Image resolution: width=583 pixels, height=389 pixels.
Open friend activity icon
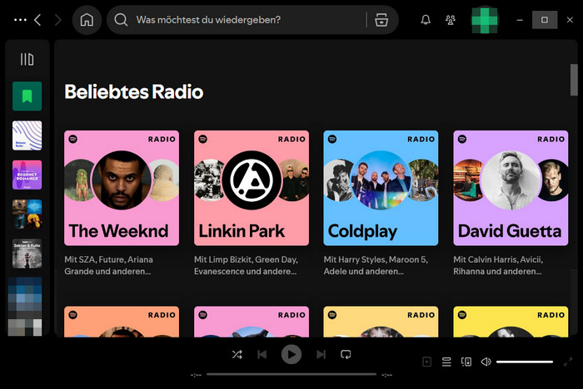[451, 20]
